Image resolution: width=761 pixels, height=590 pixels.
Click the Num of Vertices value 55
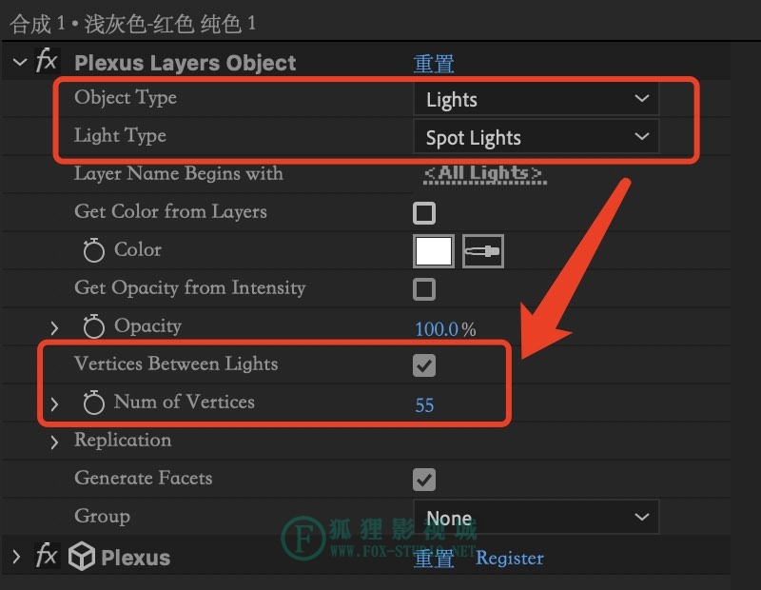coord(424,405)
